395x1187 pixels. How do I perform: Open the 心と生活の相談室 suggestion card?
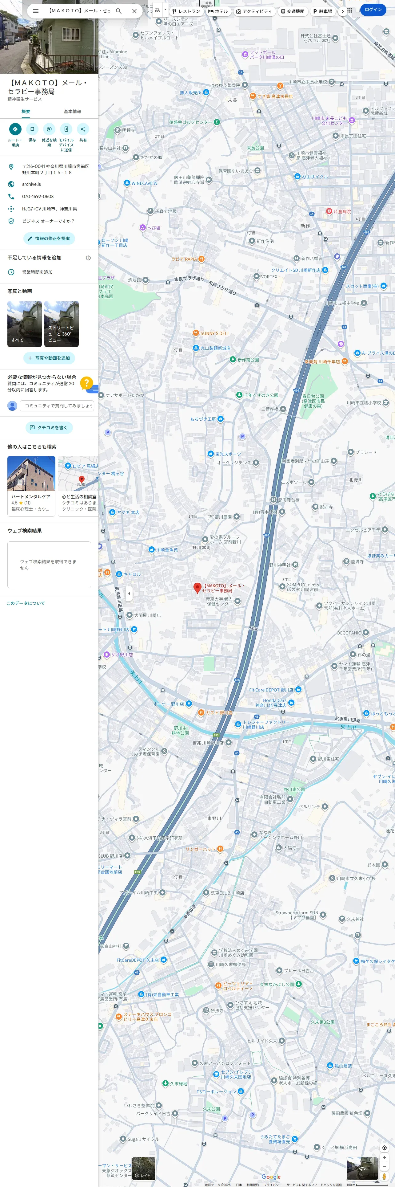(79, 486)
